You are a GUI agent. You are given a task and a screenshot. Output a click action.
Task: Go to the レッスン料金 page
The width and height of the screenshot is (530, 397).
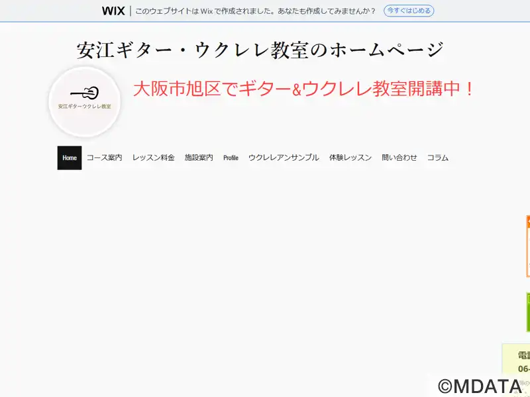pos(153,158)
